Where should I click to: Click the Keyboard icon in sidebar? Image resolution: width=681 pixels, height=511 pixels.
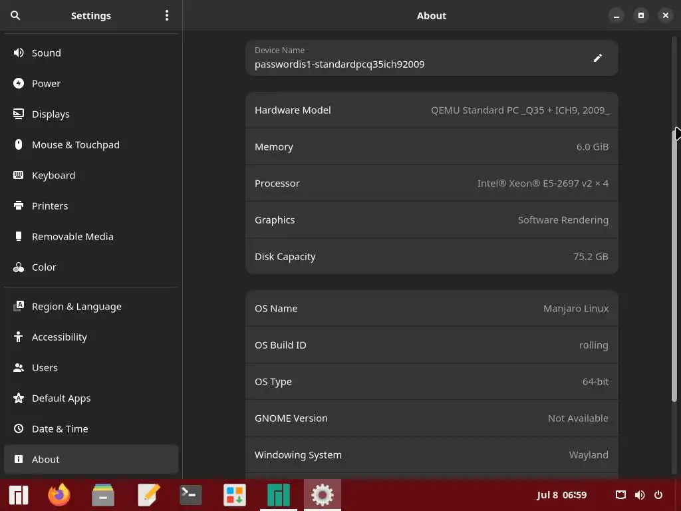(x=18, y=175)
